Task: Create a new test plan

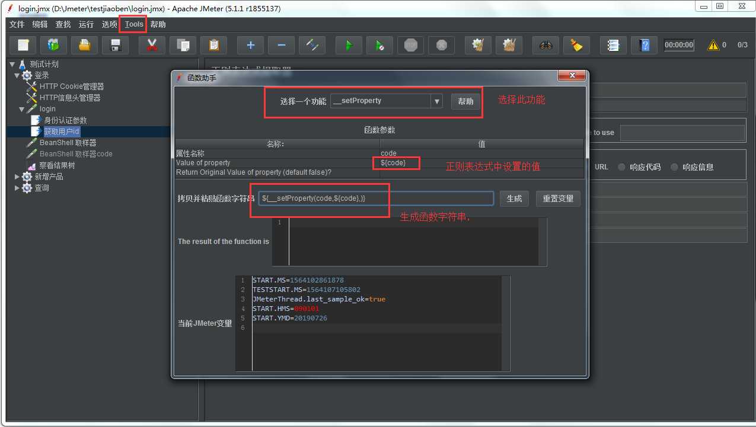Action: [x=23, y=45]
